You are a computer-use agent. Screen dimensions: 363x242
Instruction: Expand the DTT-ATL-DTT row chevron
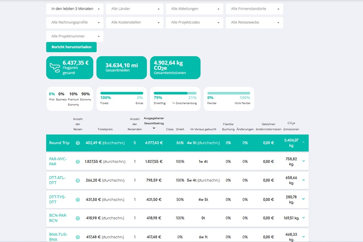pos(303,180)
